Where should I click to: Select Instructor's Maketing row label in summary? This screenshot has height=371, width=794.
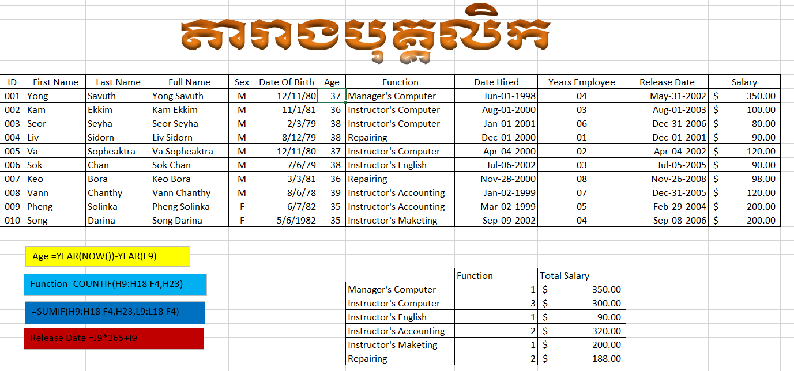[x=400, y=344]
